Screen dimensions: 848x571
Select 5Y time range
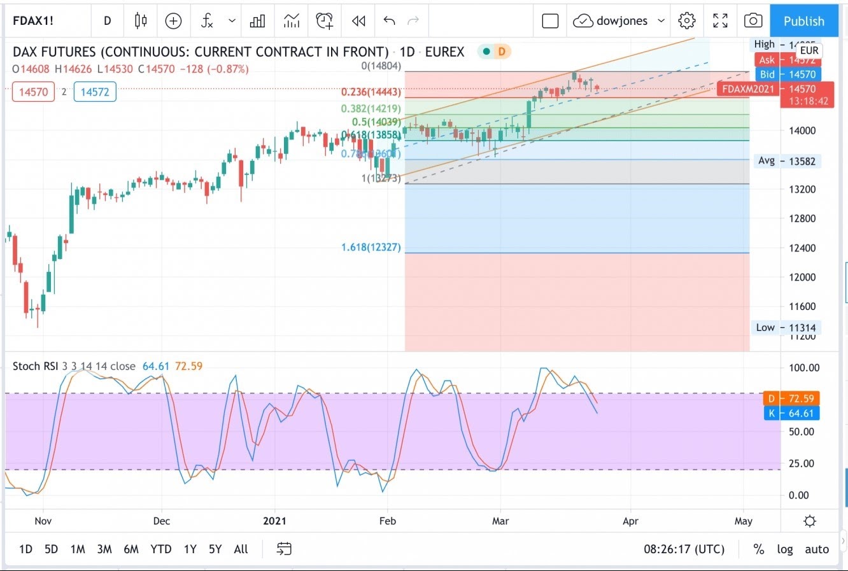tap(215, 549)
